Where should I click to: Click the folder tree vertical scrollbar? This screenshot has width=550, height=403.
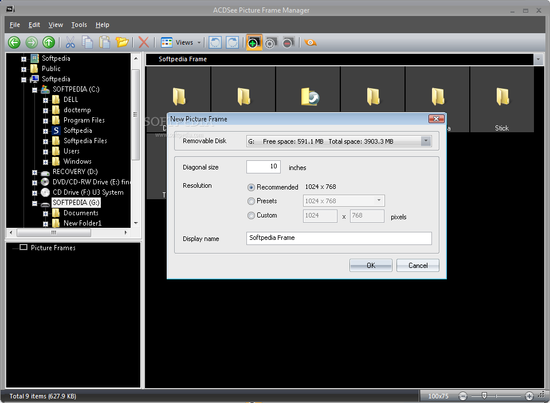point(135,114)
